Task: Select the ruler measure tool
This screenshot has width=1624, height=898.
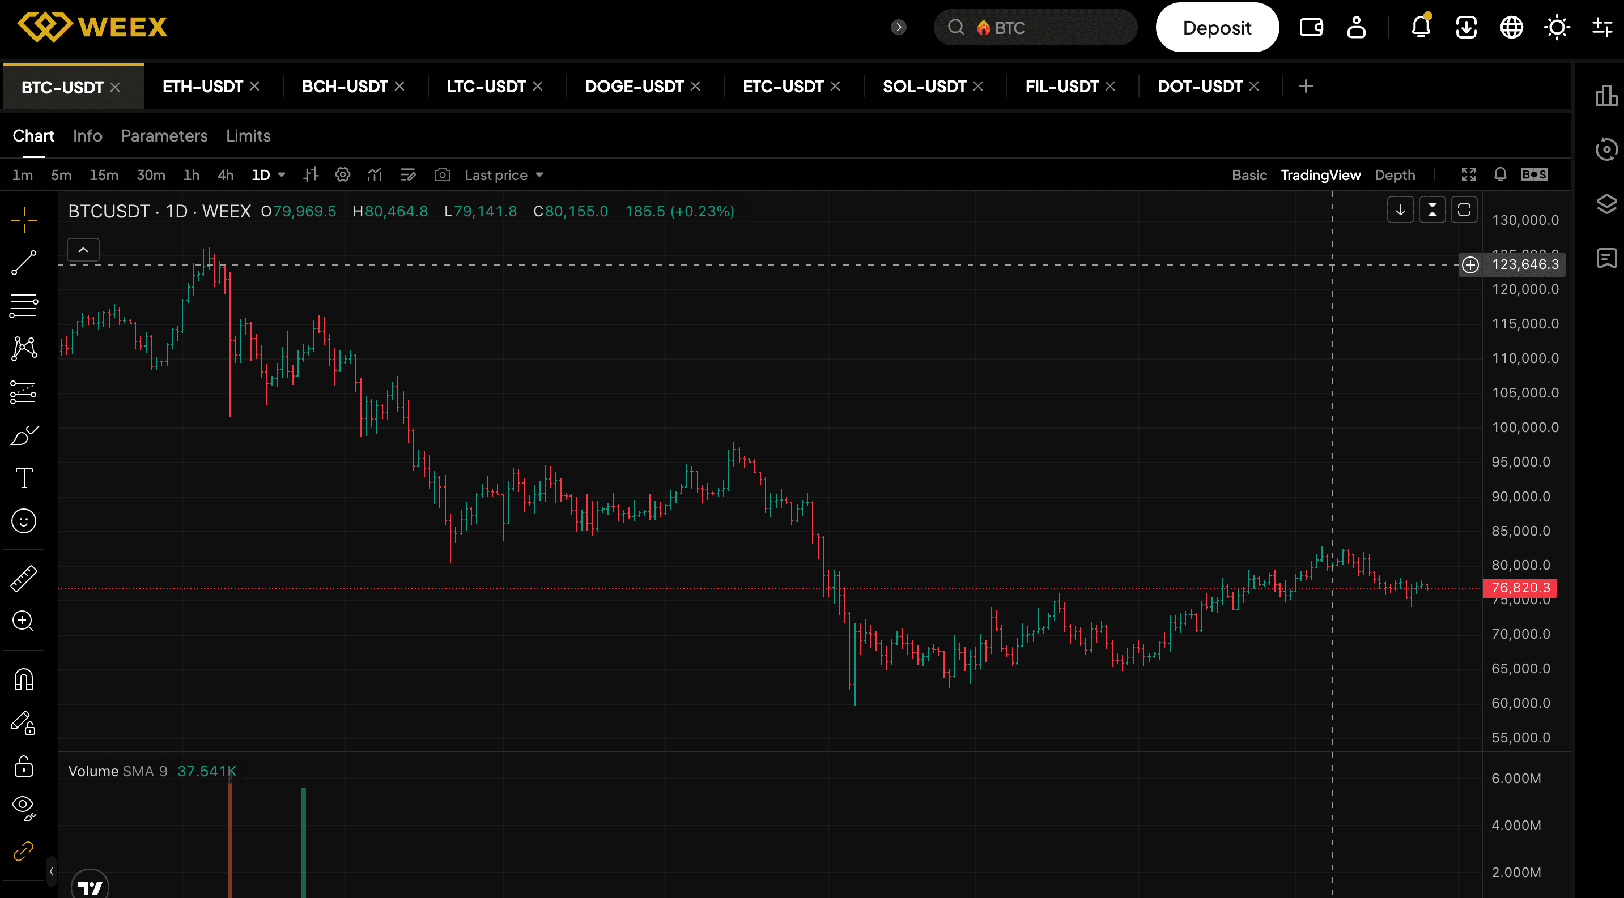Action: pos(24,578)
